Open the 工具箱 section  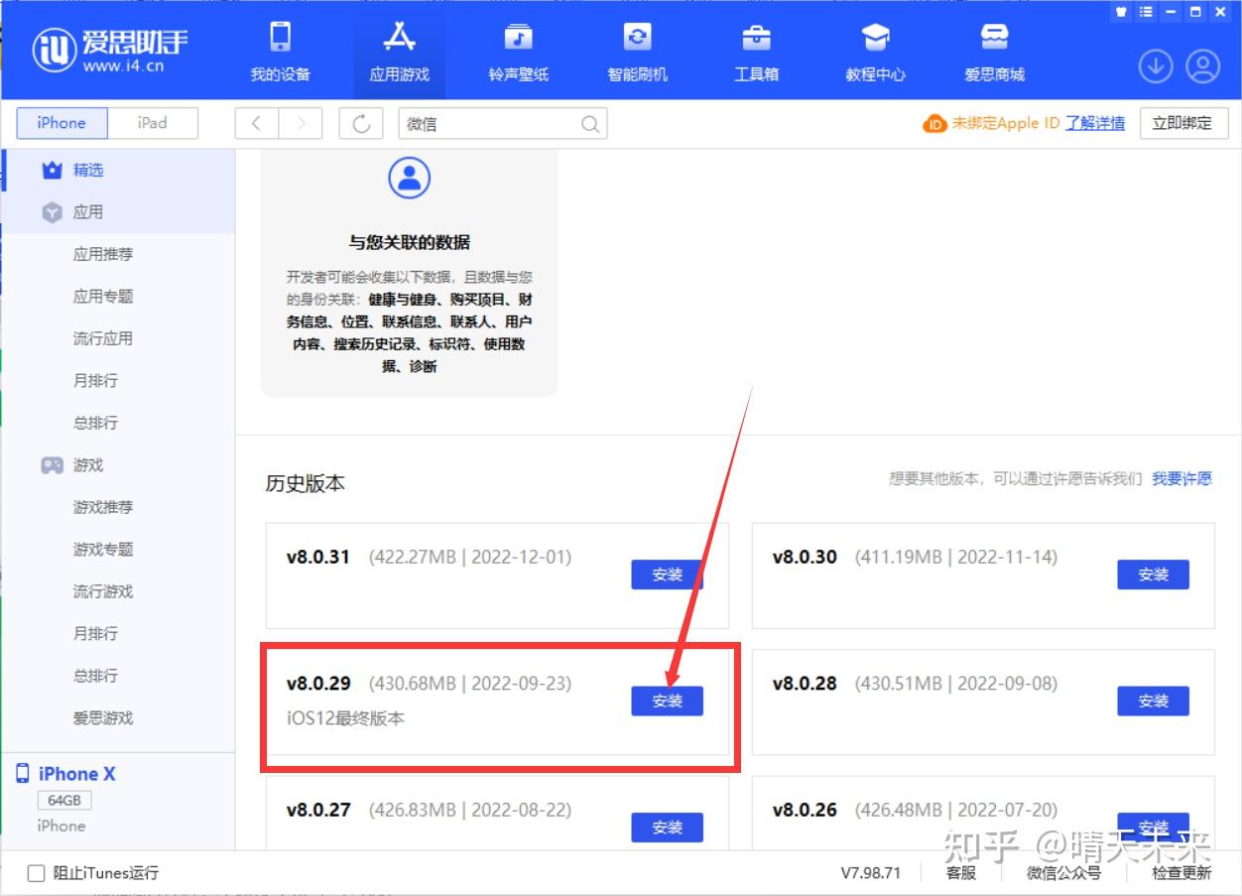[x=756, y=52]
